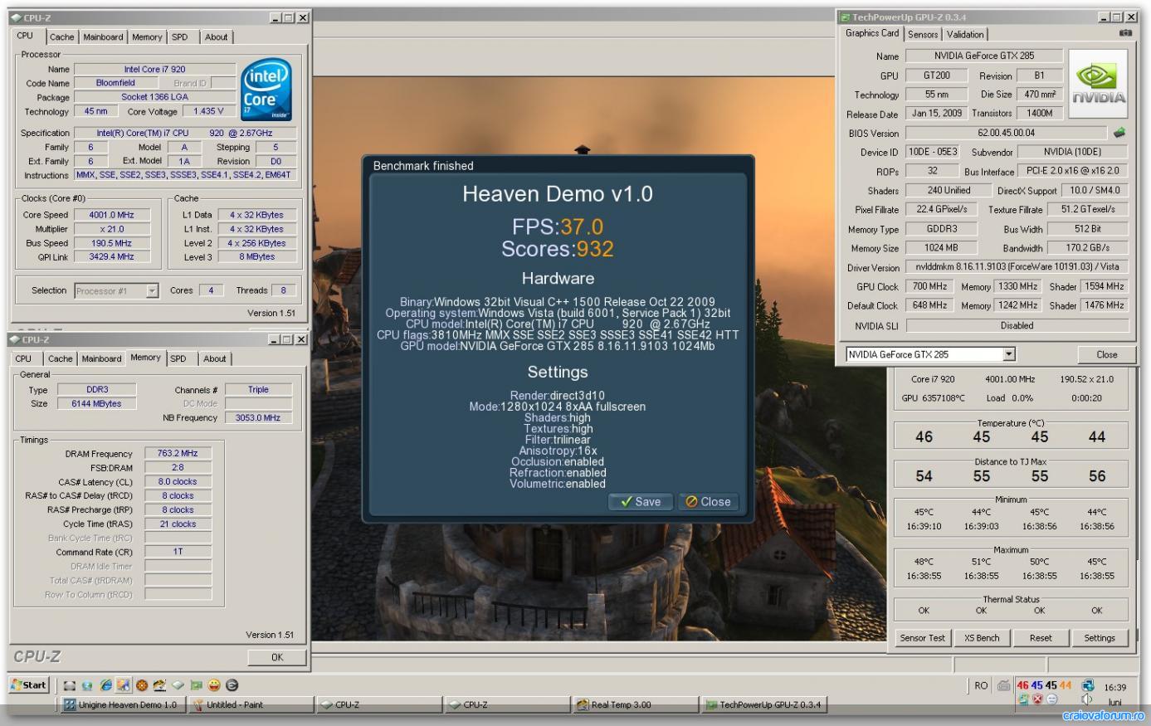Click the red 46 temperature tray icon
Image resolution: width=1151 pixels, height=726 pixels.
tap(1022, 685)
